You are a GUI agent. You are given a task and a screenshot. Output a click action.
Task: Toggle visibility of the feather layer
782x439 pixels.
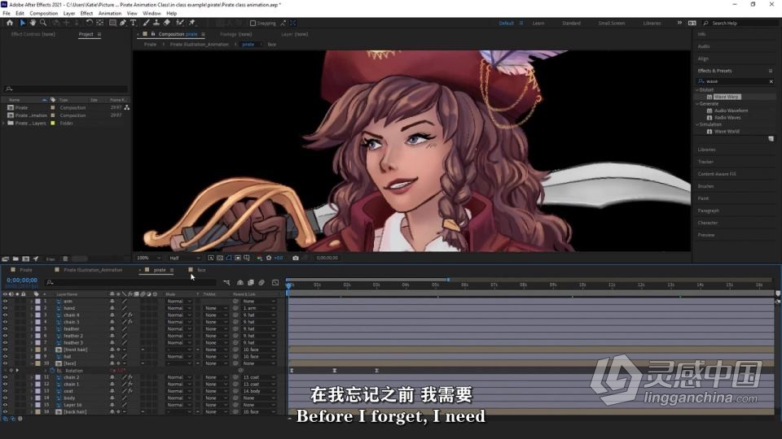[5, 328]
